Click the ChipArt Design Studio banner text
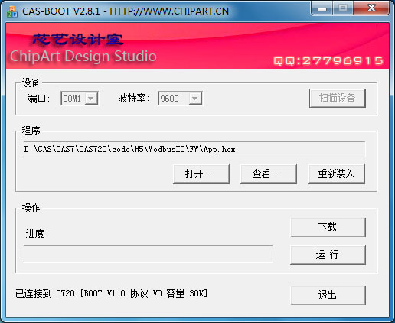Screen dimensions: 395x323 pos(83,57)
